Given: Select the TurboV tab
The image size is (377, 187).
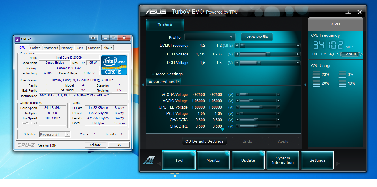Looking at the screenshot, I should pyautogui.click(x=165, y=25).
